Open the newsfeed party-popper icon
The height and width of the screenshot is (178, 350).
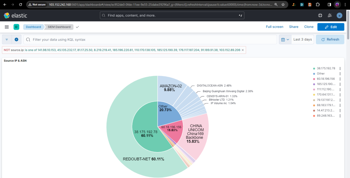(330, 15)
